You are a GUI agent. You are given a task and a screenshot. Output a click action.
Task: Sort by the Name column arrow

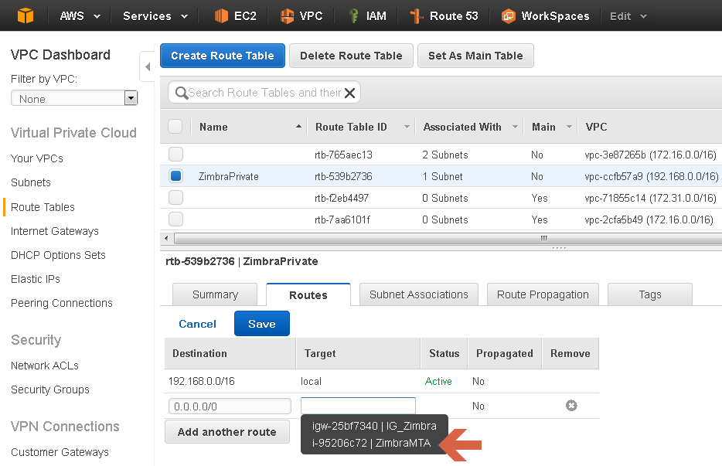coord(299,126)
